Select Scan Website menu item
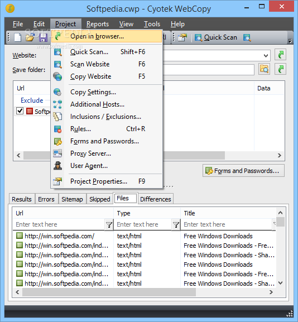Viewport: 298px width, 322px height. coord(107,64)
